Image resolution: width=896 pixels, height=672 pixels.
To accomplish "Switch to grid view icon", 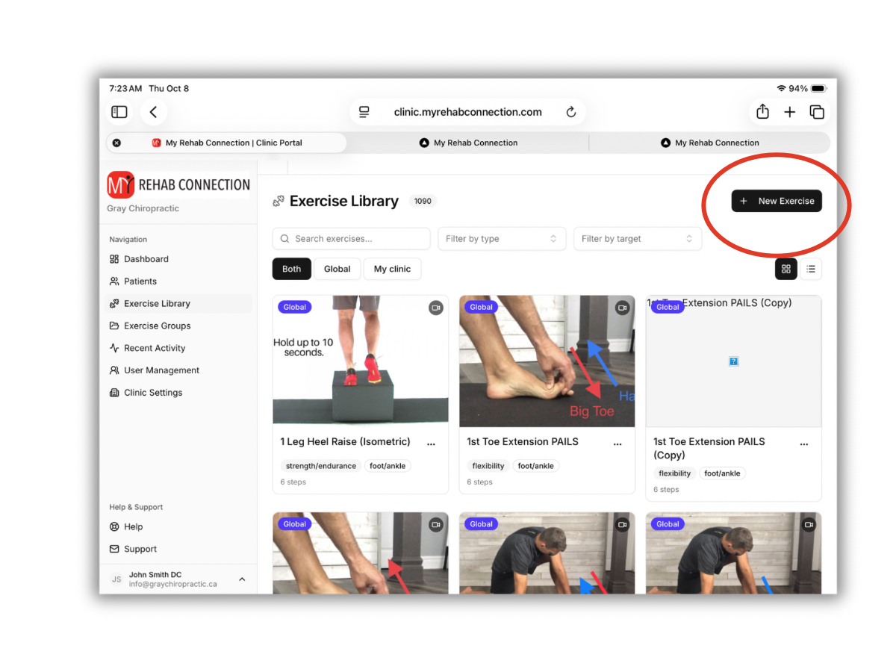I will [786, 269].
